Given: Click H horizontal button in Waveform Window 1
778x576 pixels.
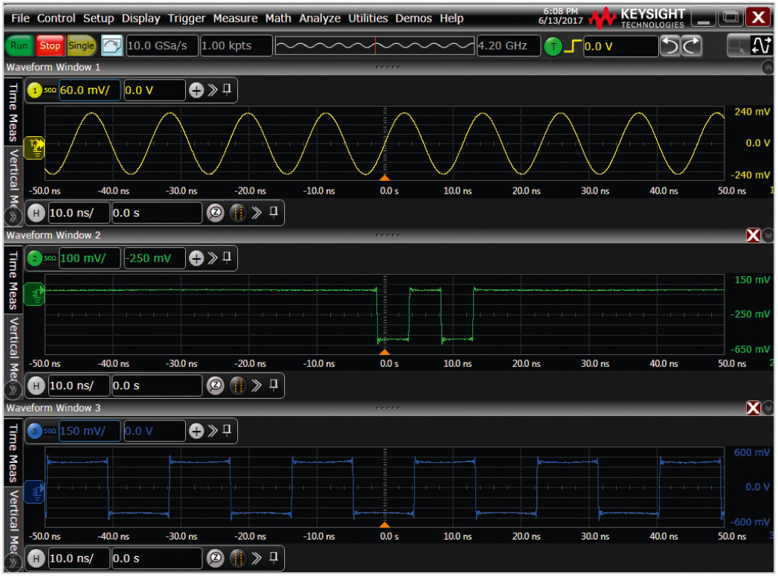Looking at the screenshot, I should click(x=36, y=213).
